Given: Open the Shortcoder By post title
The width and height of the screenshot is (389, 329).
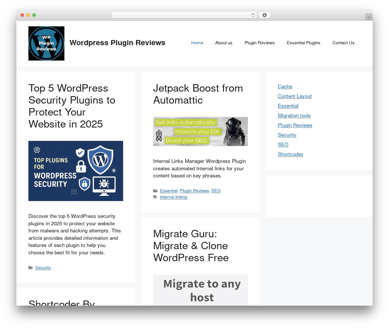Looking at the screenshot, I should click(x=62, y=303).
